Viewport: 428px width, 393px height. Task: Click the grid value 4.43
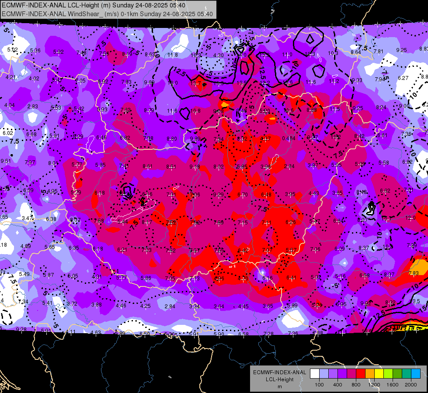[x=313, y=193]
